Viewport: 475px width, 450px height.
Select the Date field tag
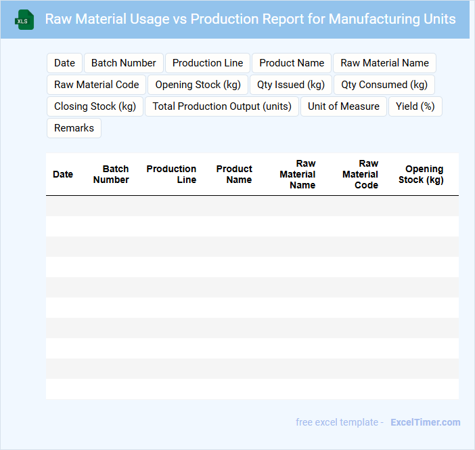[64, 63]
